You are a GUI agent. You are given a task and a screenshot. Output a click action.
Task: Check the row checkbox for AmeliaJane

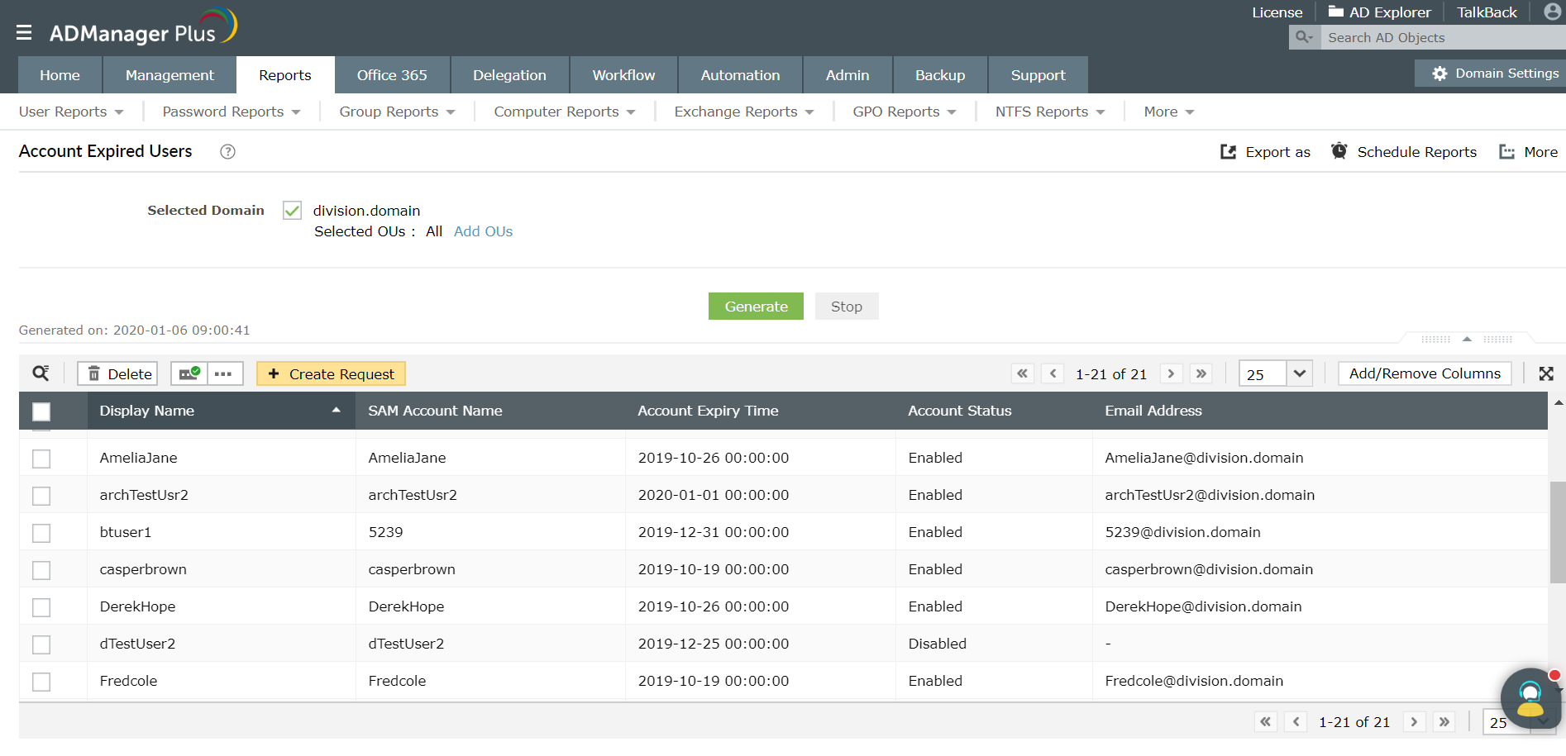pos(41,458)
